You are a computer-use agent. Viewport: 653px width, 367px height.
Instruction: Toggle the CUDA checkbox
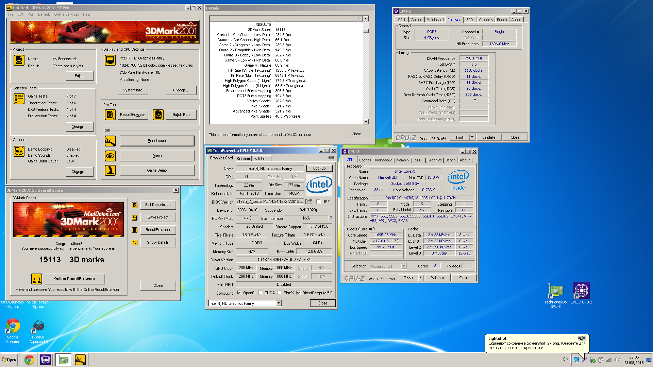pos(261,293)
